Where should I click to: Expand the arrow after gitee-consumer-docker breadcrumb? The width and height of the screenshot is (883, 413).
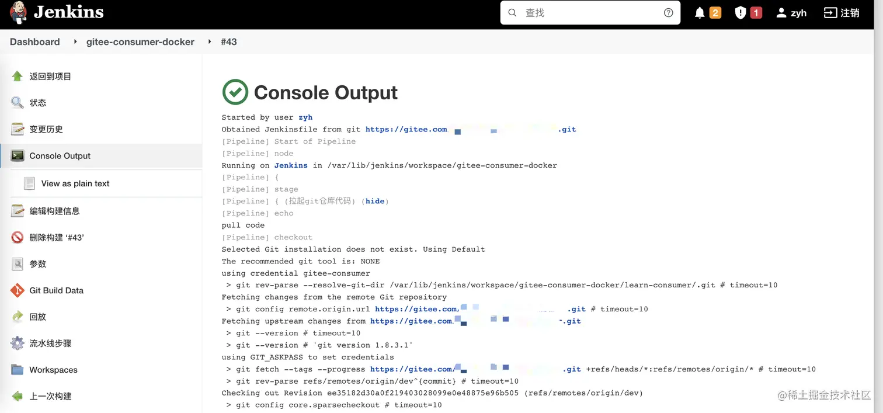point(209,42)
